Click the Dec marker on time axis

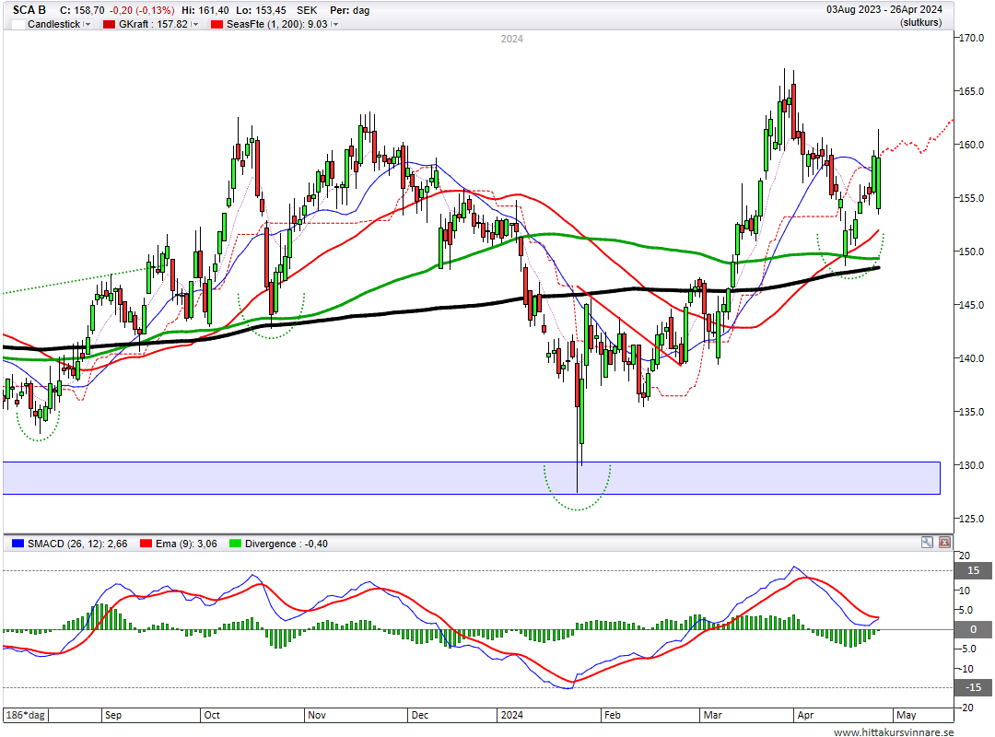pos(419,715)
